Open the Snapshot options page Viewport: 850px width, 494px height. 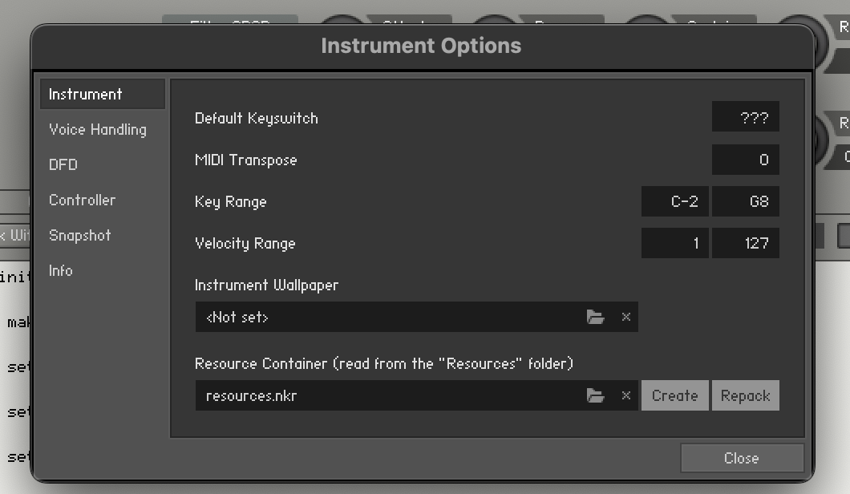(80, 235)
